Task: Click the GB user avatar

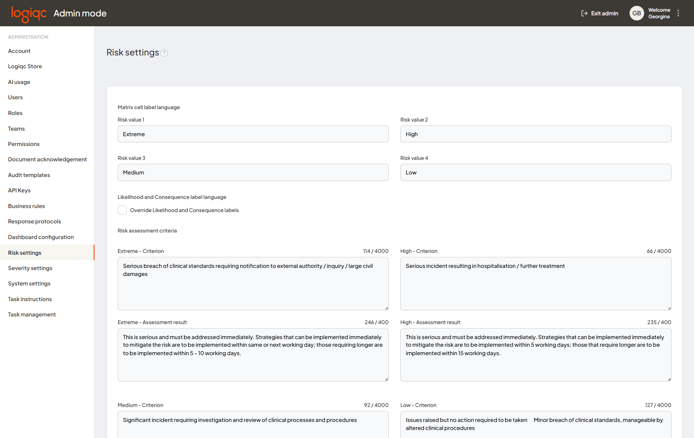Action: [x=636, y=13]
